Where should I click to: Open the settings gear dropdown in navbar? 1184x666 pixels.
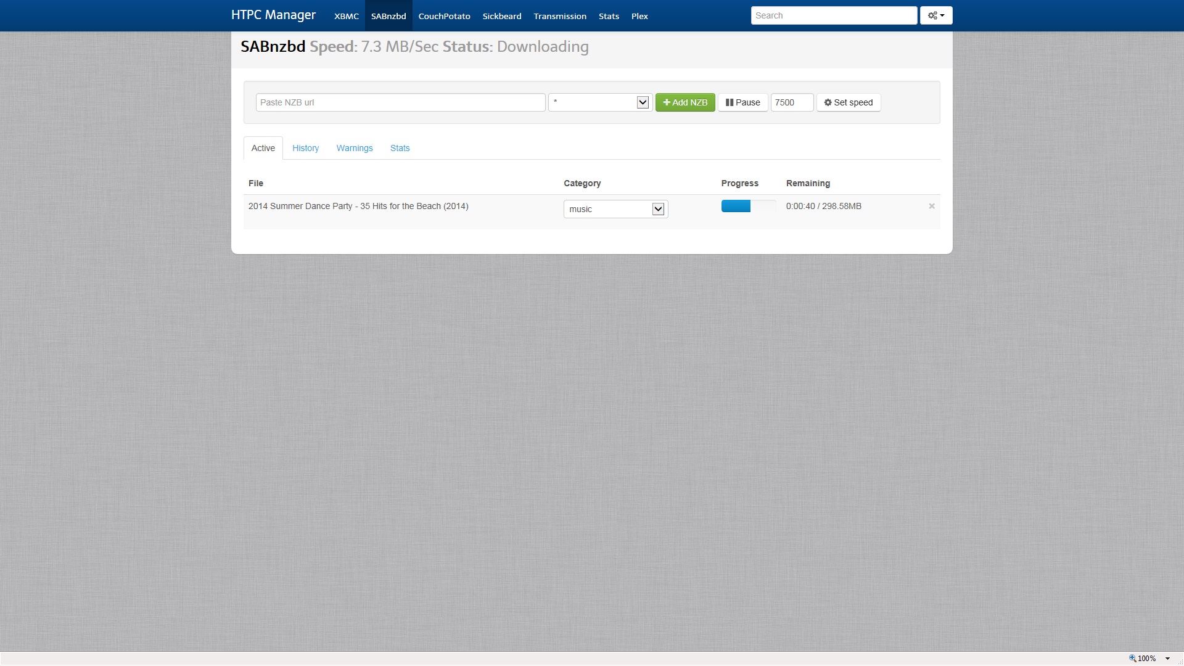click(x=936, y=15)
